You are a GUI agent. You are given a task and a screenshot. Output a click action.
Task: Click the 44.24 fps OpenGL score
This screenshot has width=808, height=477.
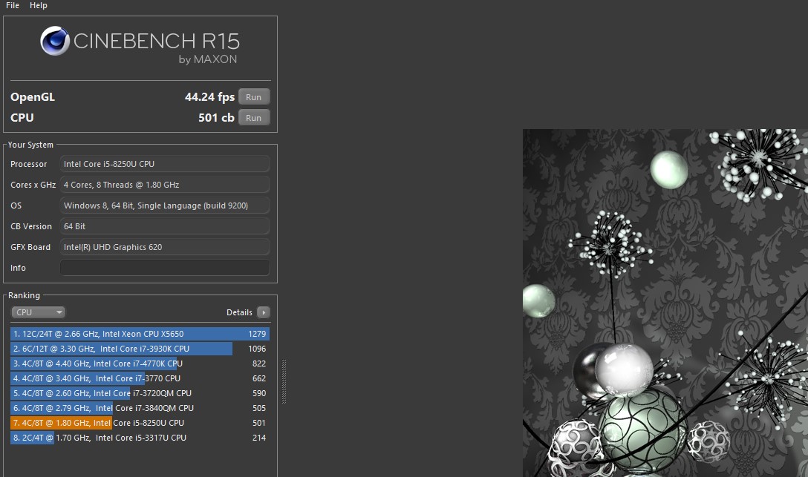[209, 96]
